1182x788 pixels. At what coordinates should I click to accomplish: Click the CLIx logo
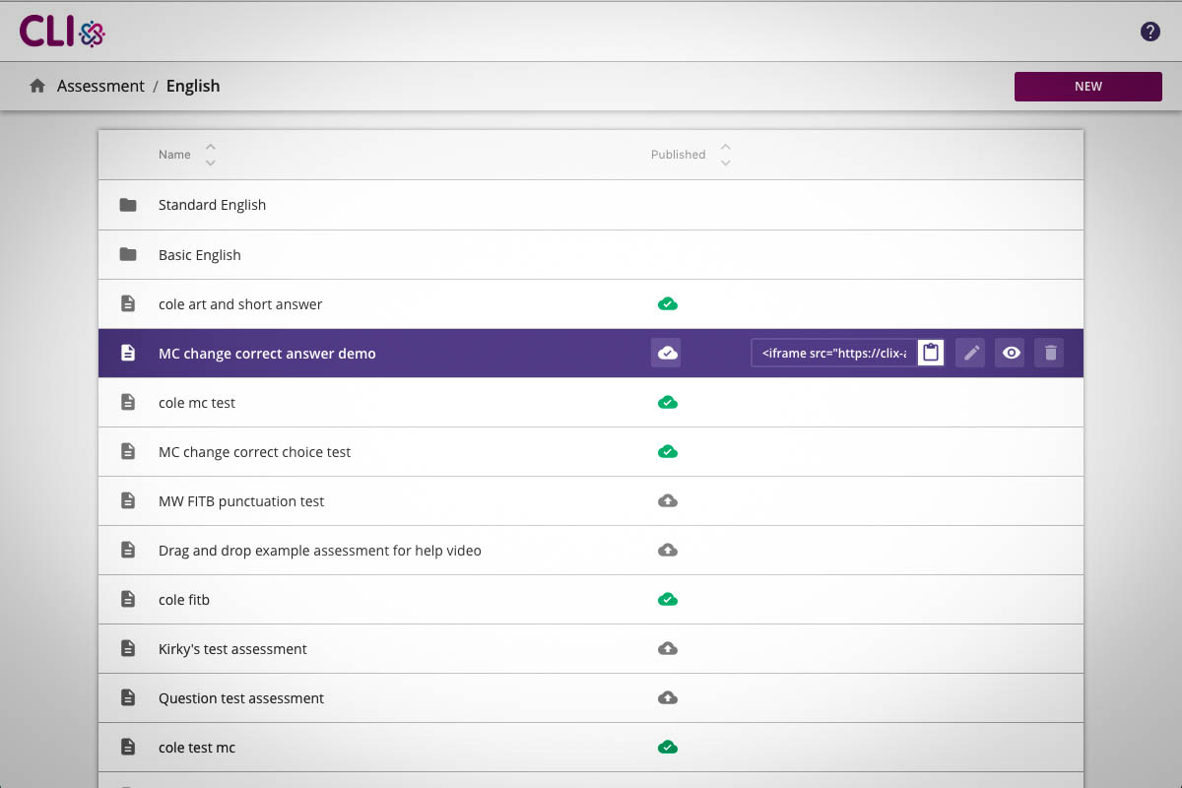(x=62, y=32)
